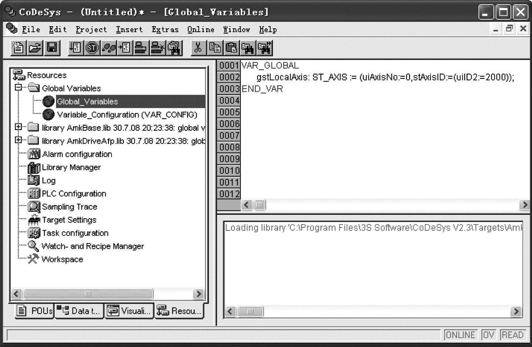532x347 pixels.
Task: Select Task configuration in resources tree
Action: (x=75, y=233)
